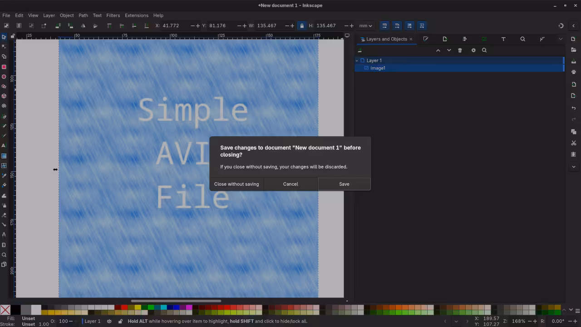Collapse Layer 1 in Layers panel
The image size is (581, 327).
[x=357, y=60]
